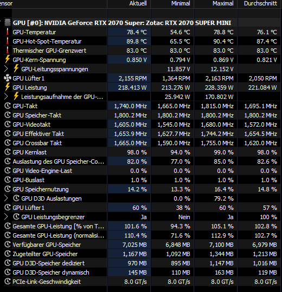The width and height of the screenshot is (282, 292).
Task: Click the 7,025 MB available memory value
Action: click(134, 245)
